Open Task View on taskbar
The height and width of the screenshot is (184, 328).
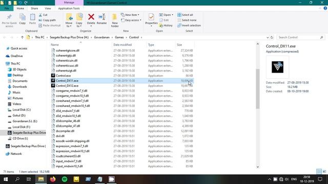(29, 179)
